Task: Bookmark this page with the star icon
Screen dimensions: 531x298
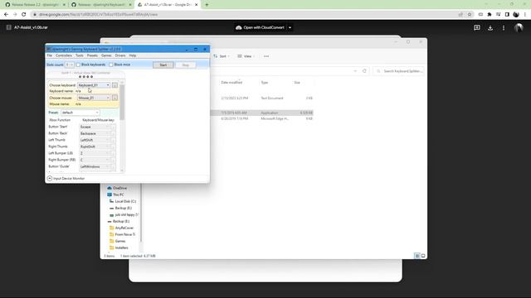Action: (470, 15)
